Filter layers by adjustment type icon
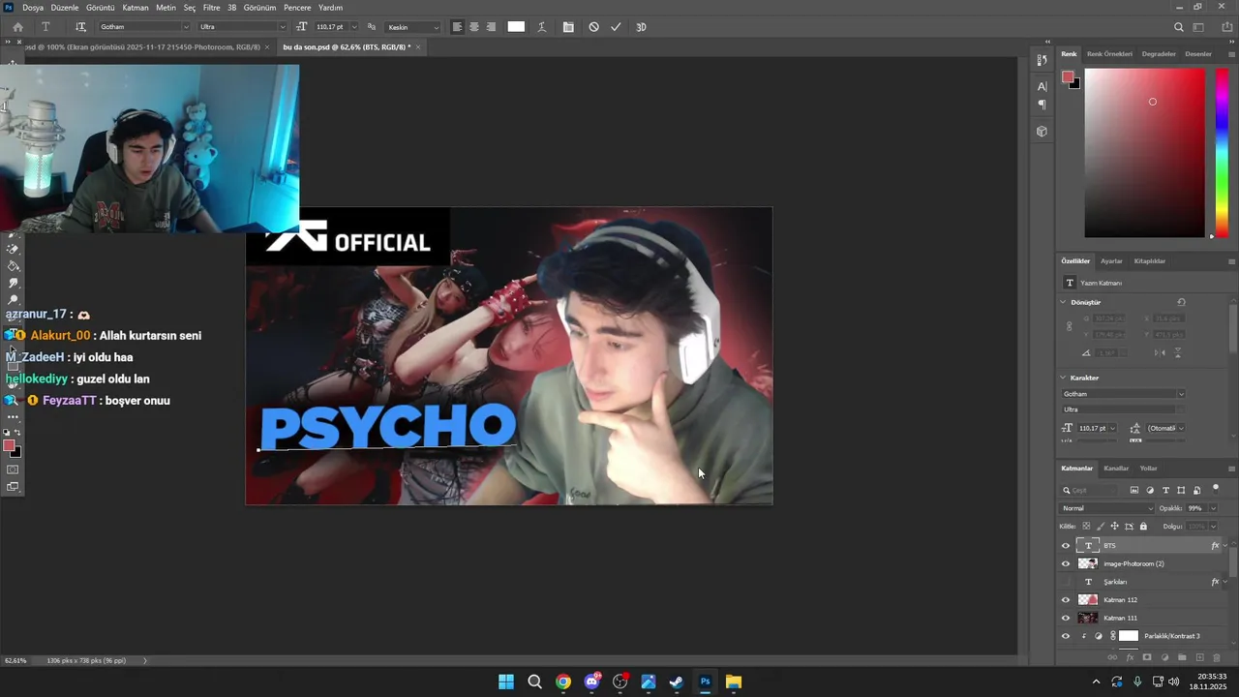1239x697 pixels. (x=1150, y=490)
